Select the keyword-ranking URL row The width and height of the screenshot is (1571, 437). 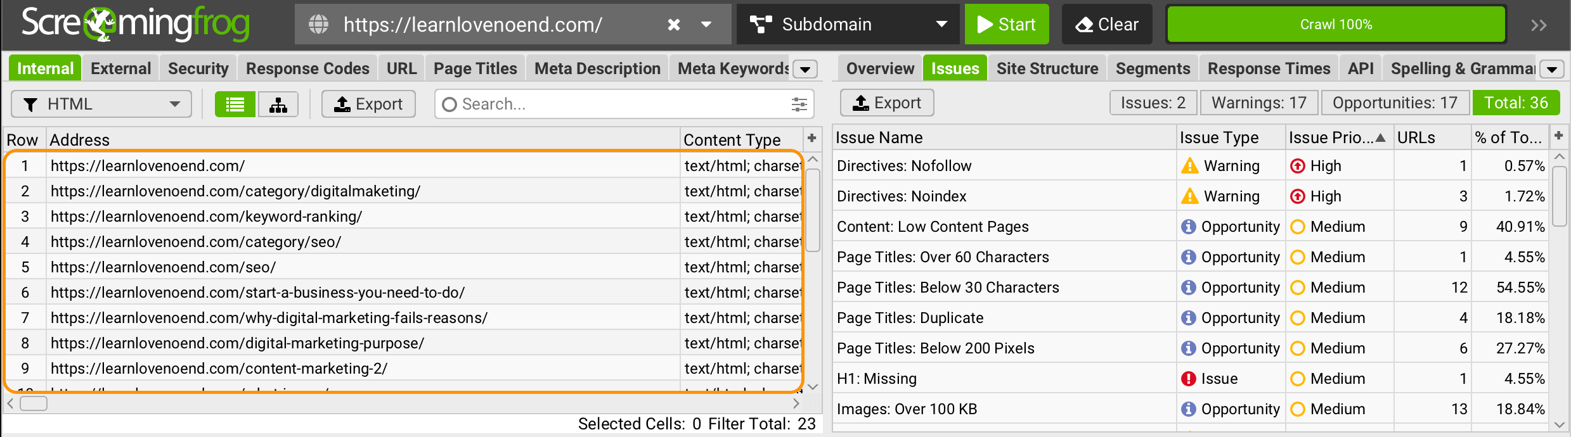click(403, 216)
